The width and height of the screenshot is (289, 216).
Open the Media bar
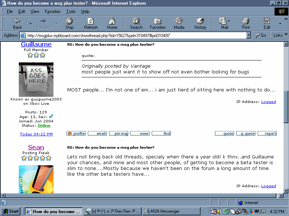[179, 24]
